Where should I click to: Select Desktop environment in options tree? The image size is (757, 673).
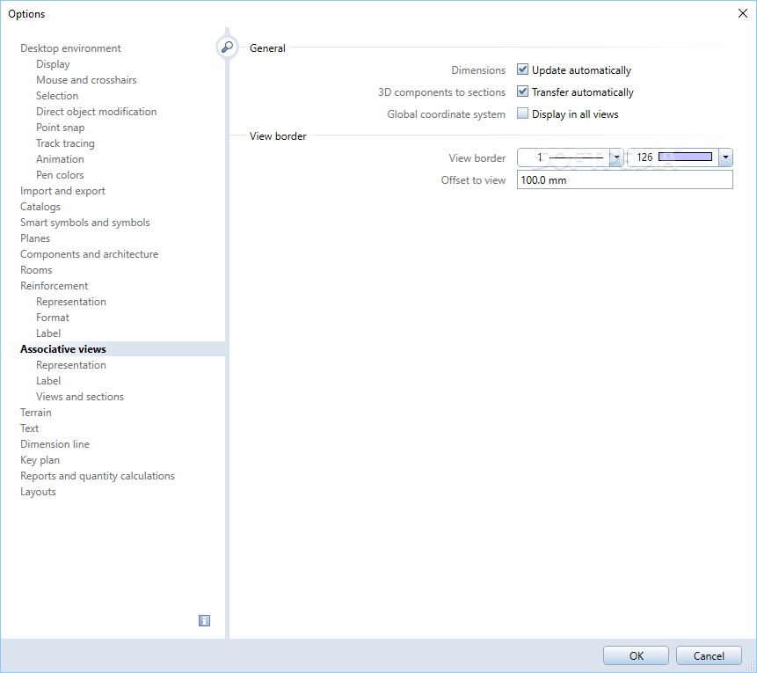coord(70,48)
